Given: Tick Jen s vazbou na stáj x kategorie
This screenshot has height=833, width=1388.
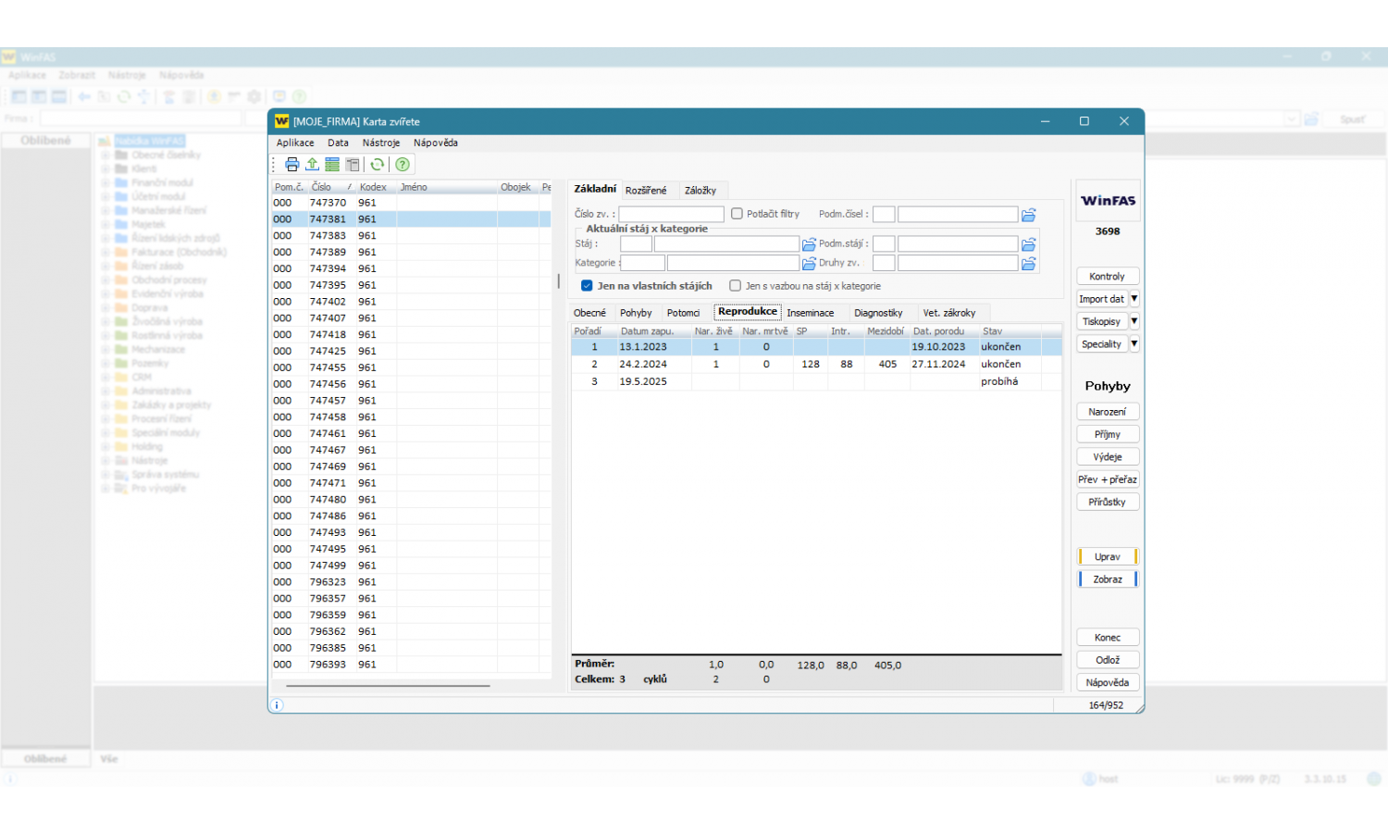Looking at the screenshot, I should (x=736, y=286).
